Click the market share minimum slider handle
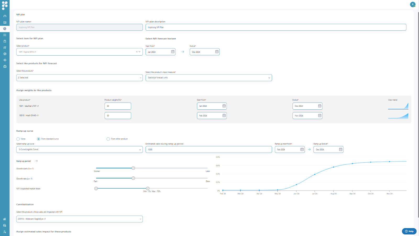 click(x=96, y=188)
